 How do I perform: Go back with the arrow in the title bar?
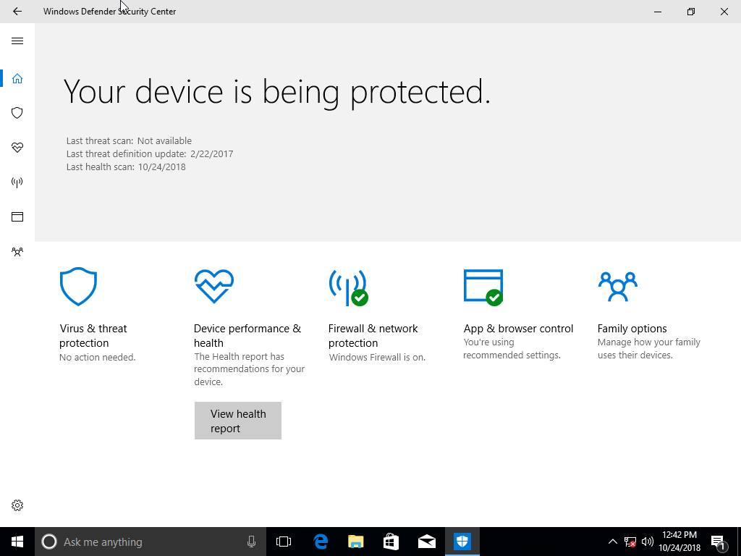pos(17,12)
